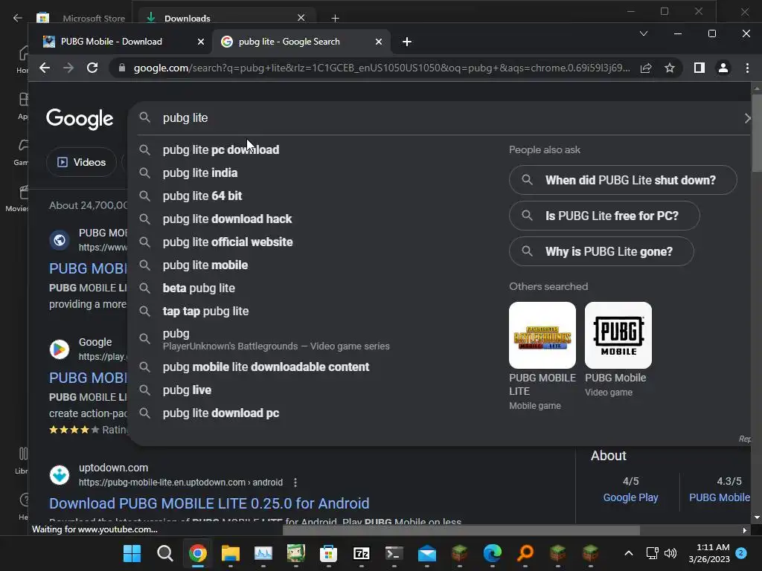This screenshot has width=762, height=571.
Task: Expand Chrome tab search chevron
Action: click(644, 33)
